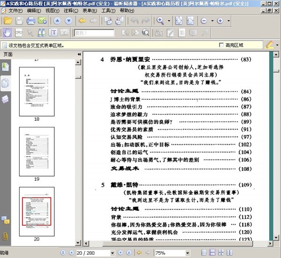The width and height of the screenshot is (281, 258).
Task: Click the find previous search icon
Action: pyautogui.click(x=125, y=33)
